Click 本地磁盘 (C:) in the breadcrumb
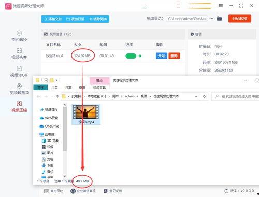Viewport: 259px width, 197px height. (x=97, y=96)
